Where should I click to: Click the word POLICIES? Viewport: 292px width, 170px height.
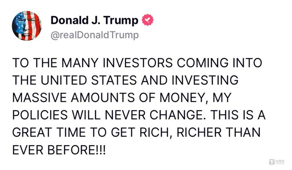click(x=40, y=115)
